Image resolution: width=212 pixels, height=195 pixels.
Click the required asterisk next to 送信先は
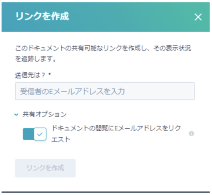(50, 74)
